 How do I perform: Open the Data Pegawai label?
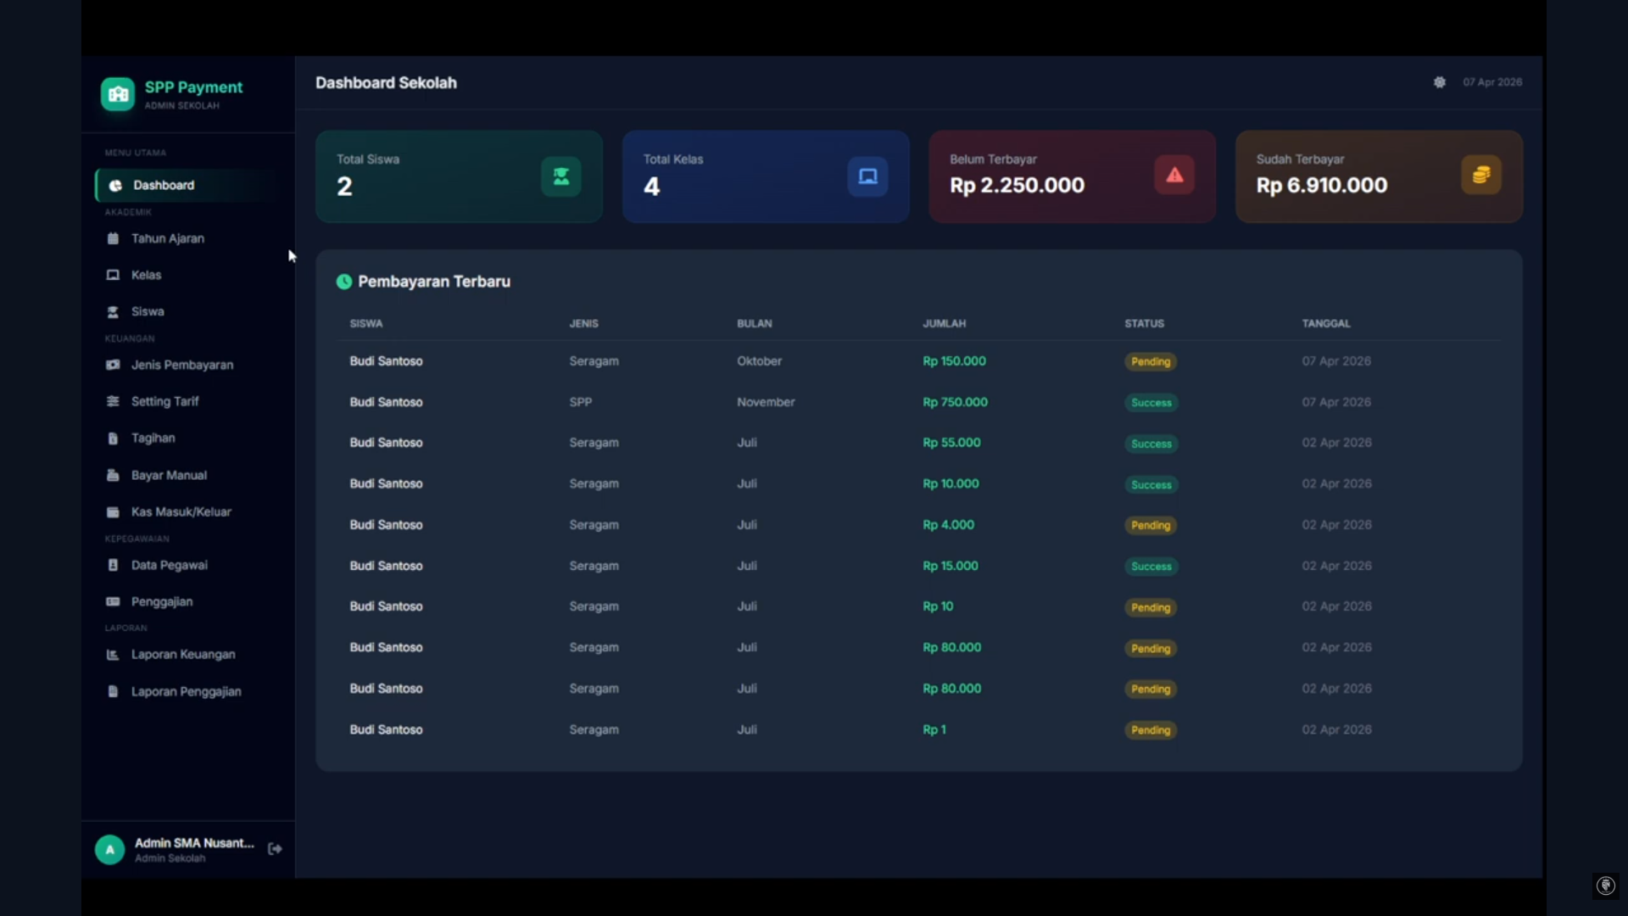point(169,565)
